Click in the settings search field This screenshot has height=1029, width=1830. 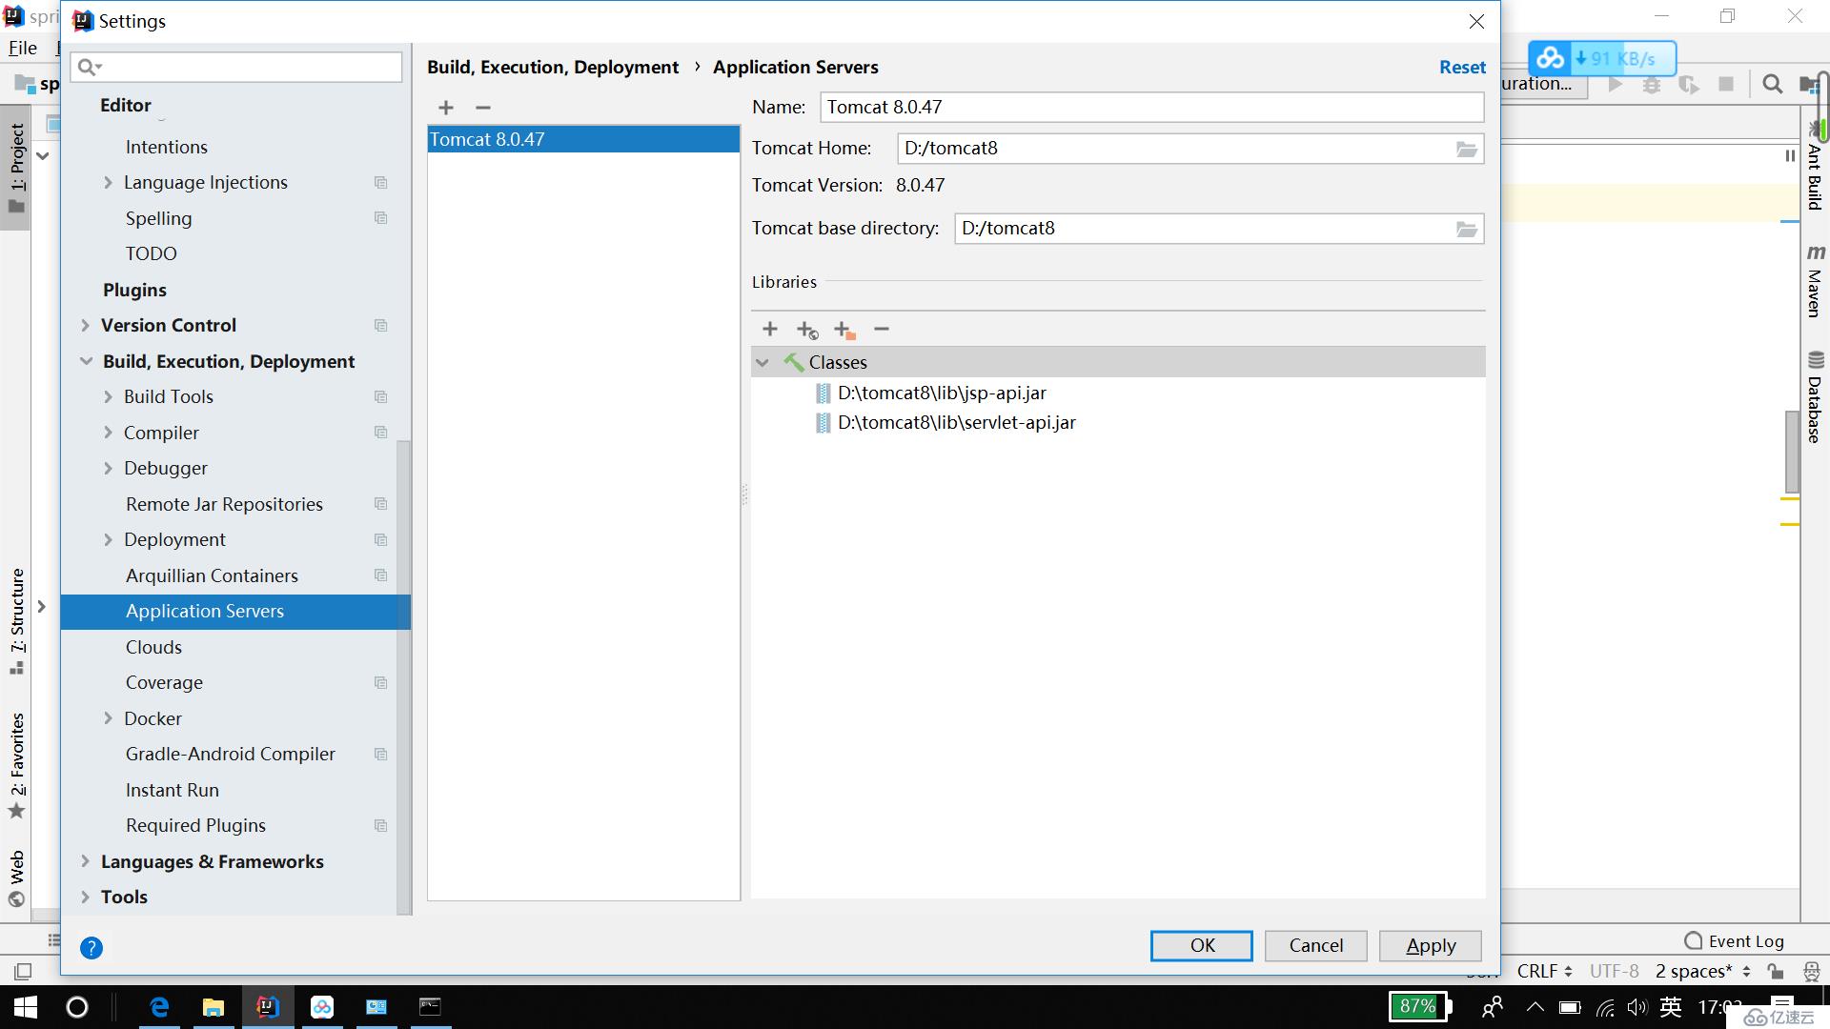click(x=236, y=67)
